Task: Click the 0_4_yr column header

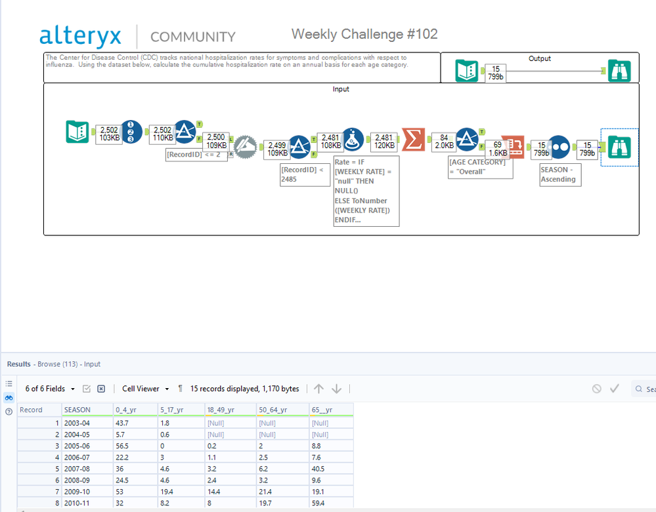Action: pyautogui.click(x=135, y=410)
